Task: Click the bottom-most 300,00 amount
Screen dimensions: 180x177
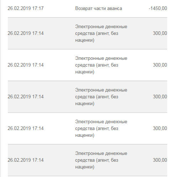Action: click(160, 160)
